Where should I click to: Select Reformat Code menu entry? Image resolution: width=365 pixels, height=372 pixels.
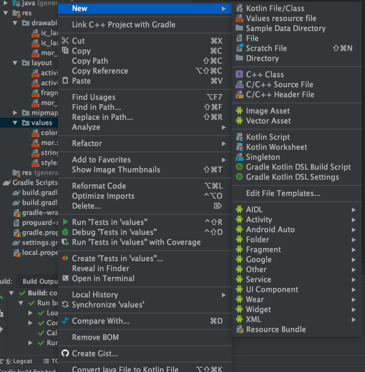tap(145, 186)
